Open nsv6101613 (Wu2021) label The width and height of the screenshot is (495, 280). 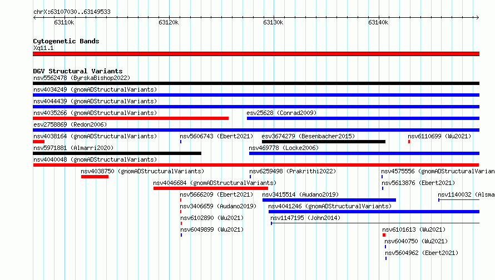tap(414, 229)
